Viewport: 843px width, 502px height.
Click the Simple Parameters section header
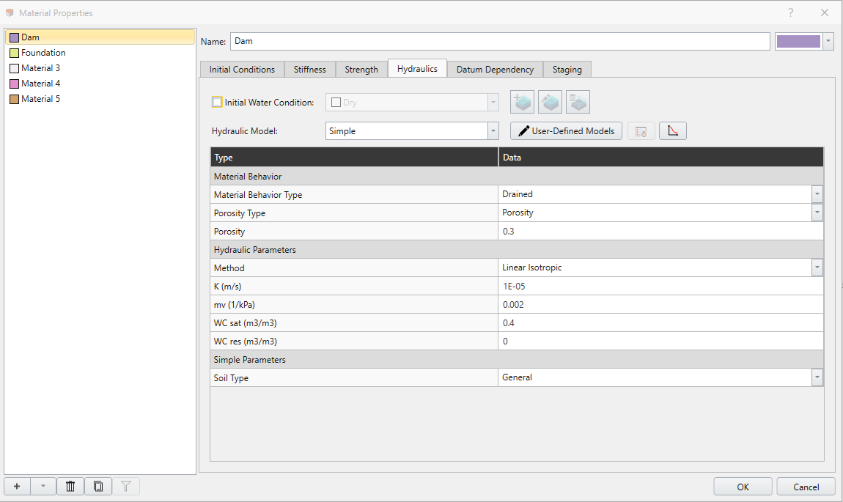tap(517, 360)
